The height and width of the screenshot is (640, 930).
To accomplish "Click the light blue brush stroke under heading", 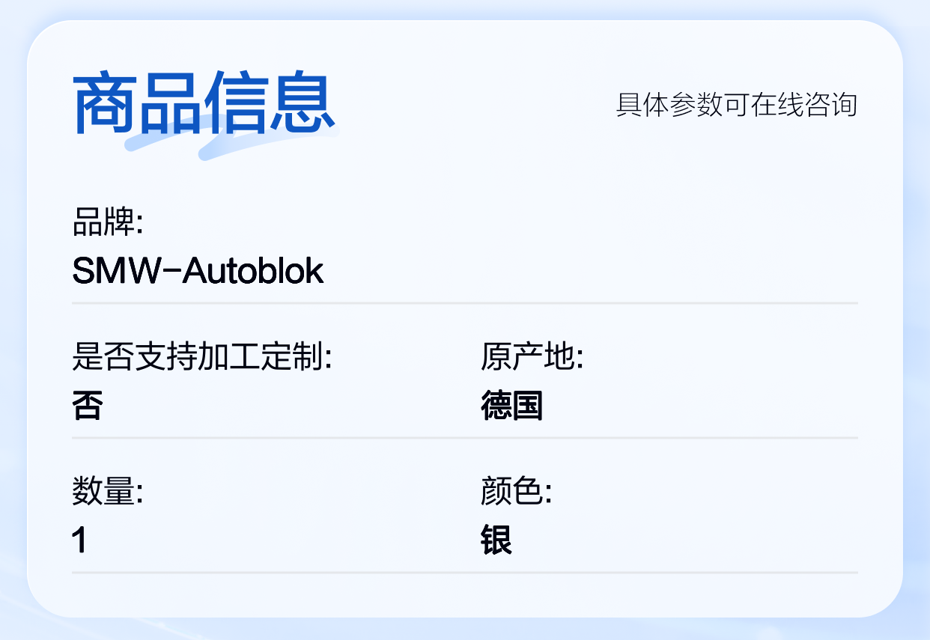I will pos(232,139).
